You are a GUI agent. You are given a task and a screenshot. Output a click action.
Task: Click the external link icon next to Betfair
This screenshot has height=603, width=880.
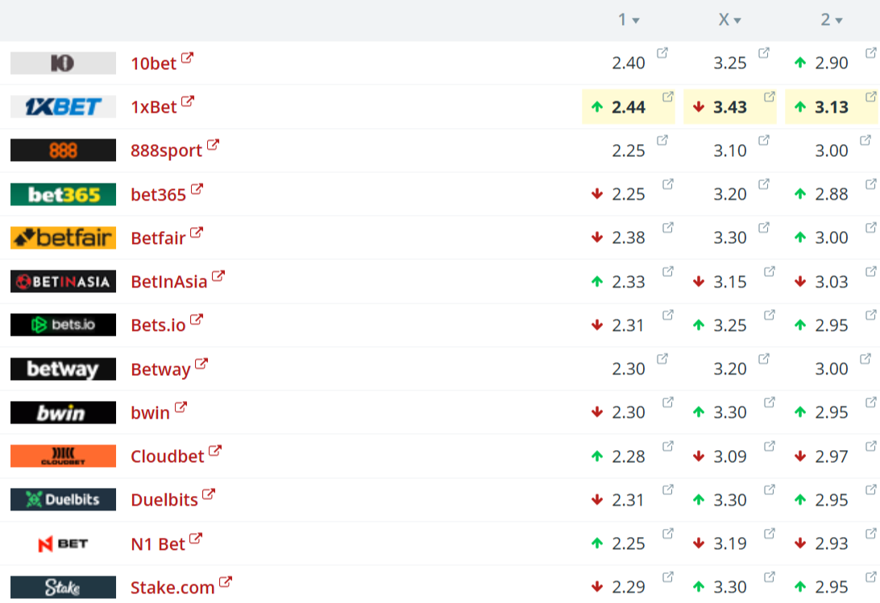point(197,233)
